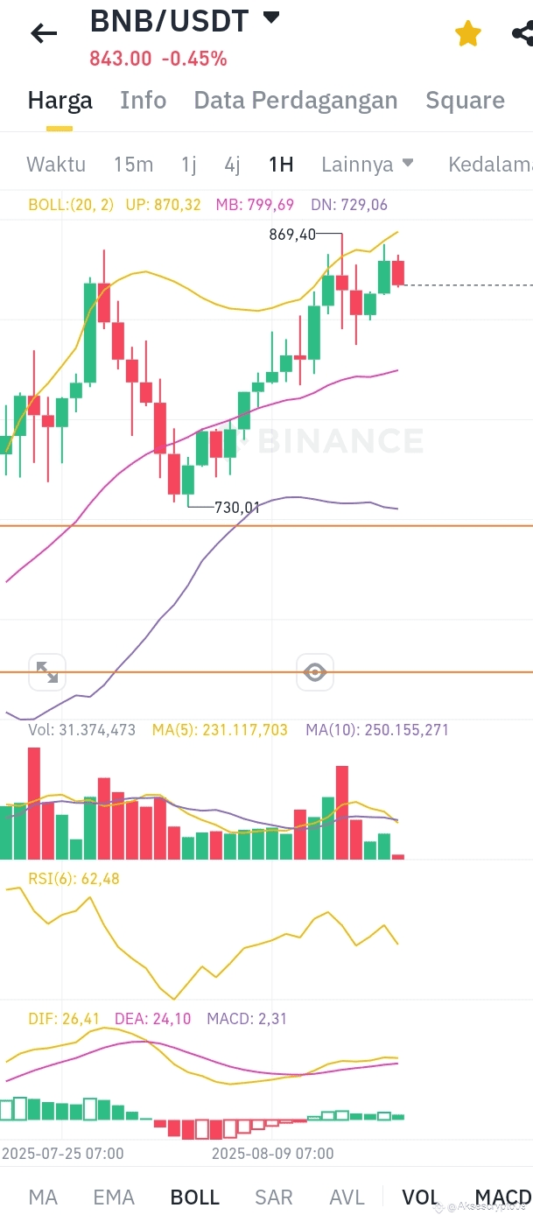Image resolution: width=533 pixels, height=1222 pixels.
Task: Click the upper orange horizontal line
Action: point(266,526)
